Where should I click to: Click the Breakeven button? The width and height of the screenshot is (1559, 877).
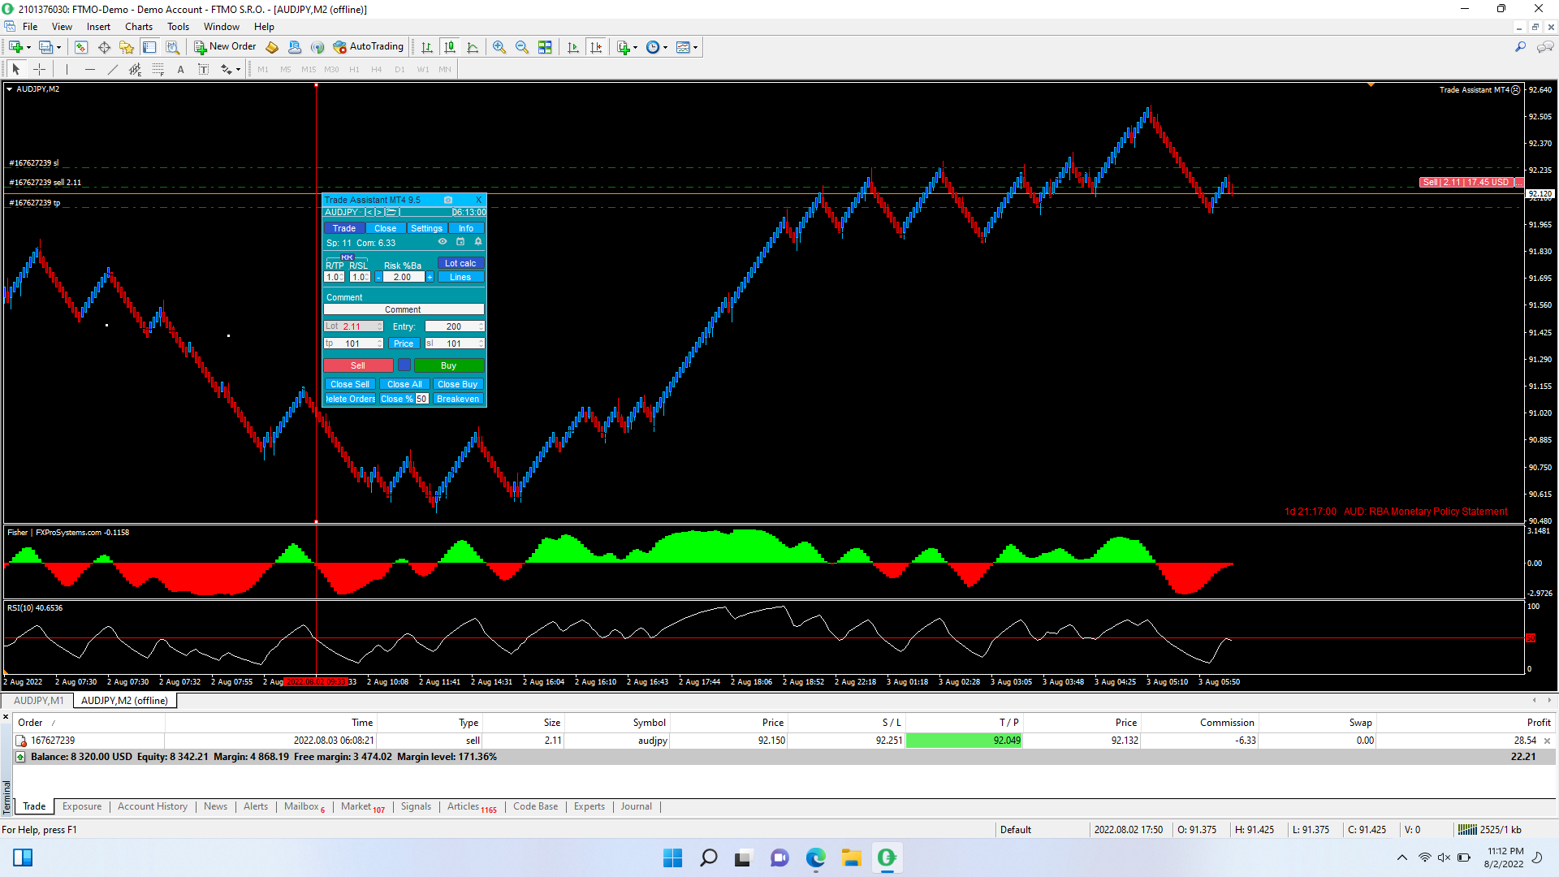[x=457, y=399]
